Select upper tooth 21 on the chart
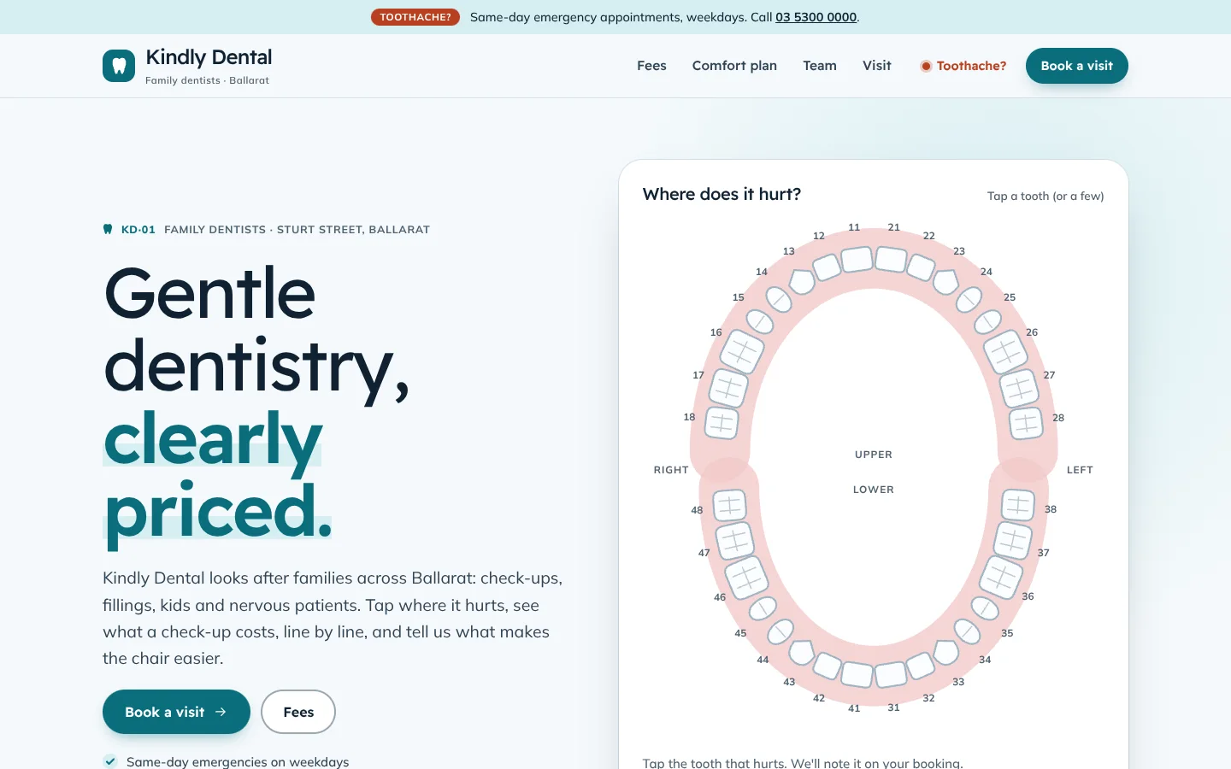The height and width of the screenshot is (769, 1231). click(x=891, y=259)
